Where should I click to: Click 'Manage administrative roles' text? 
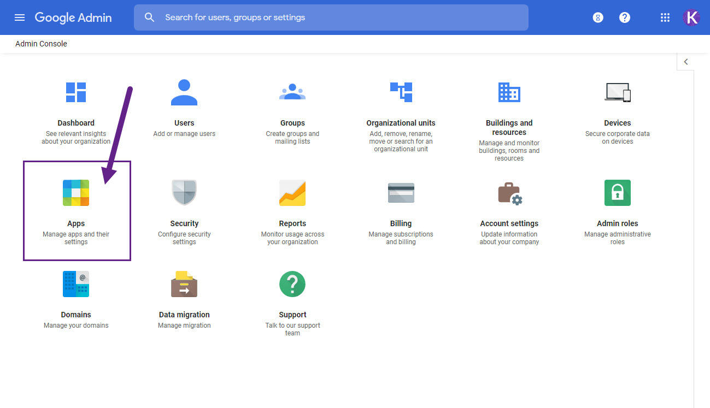point(618,238)
